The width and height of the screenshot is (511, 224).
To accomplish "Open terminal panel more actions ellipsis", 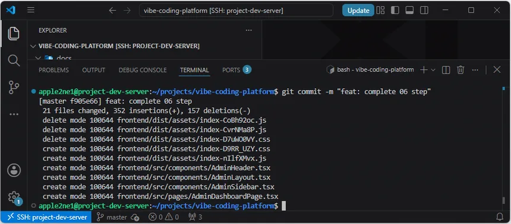I will point(475,69).
